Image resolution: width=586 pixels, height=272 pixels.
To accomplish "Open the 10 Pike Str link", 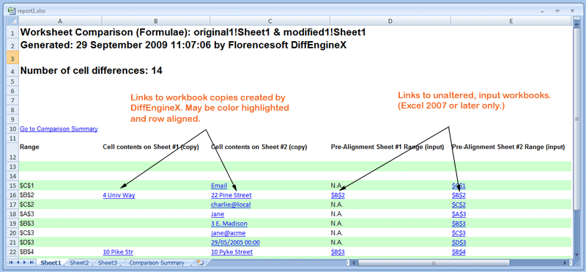I will pyautogui.click(x=118, y=251).
